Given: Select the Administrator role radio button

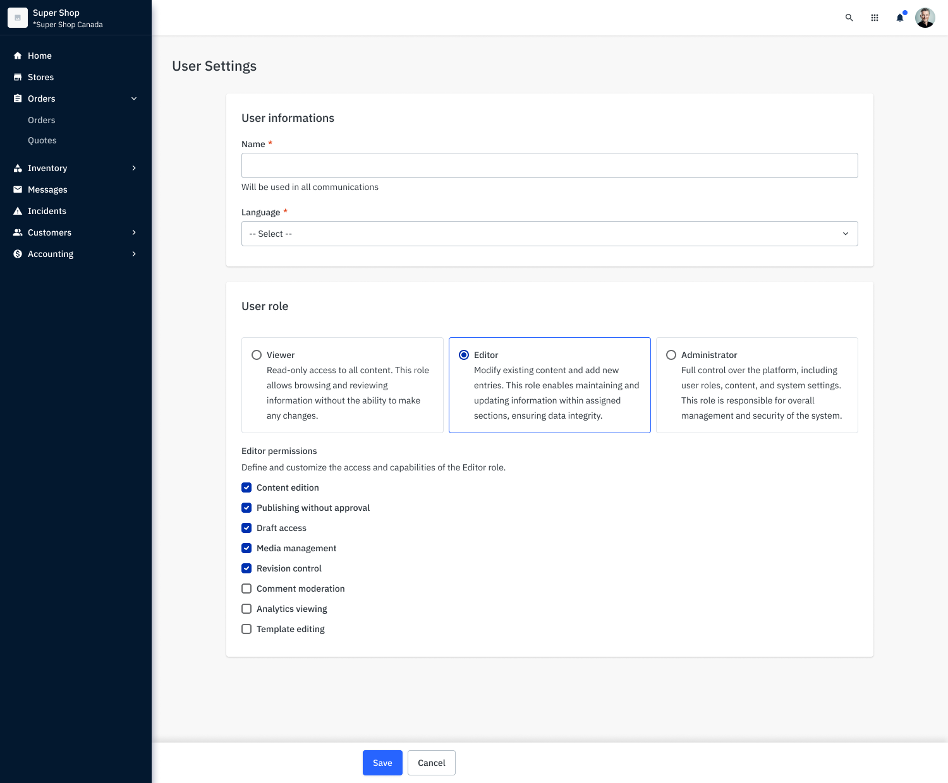Looking at the screenshot, I should pos(671,355).
